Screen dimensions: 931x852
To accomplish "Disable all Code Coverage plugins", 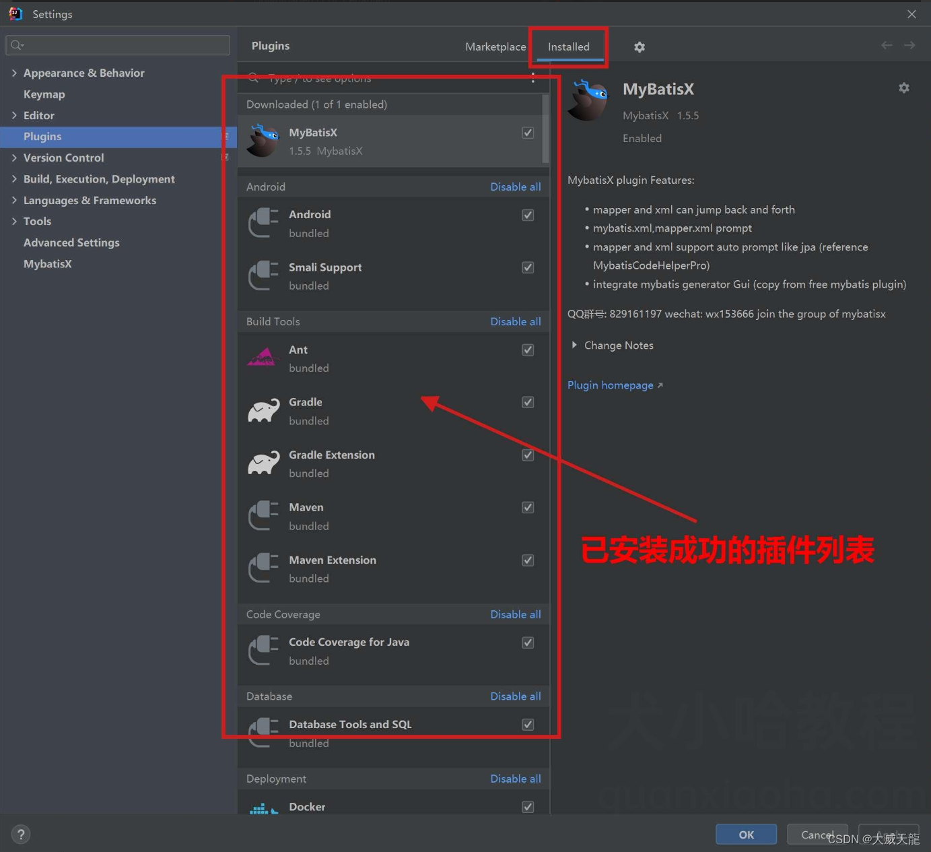I will tap(516, 614).
